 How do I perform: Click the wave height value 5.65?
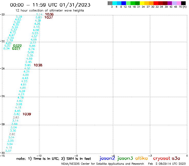point(32,46)
